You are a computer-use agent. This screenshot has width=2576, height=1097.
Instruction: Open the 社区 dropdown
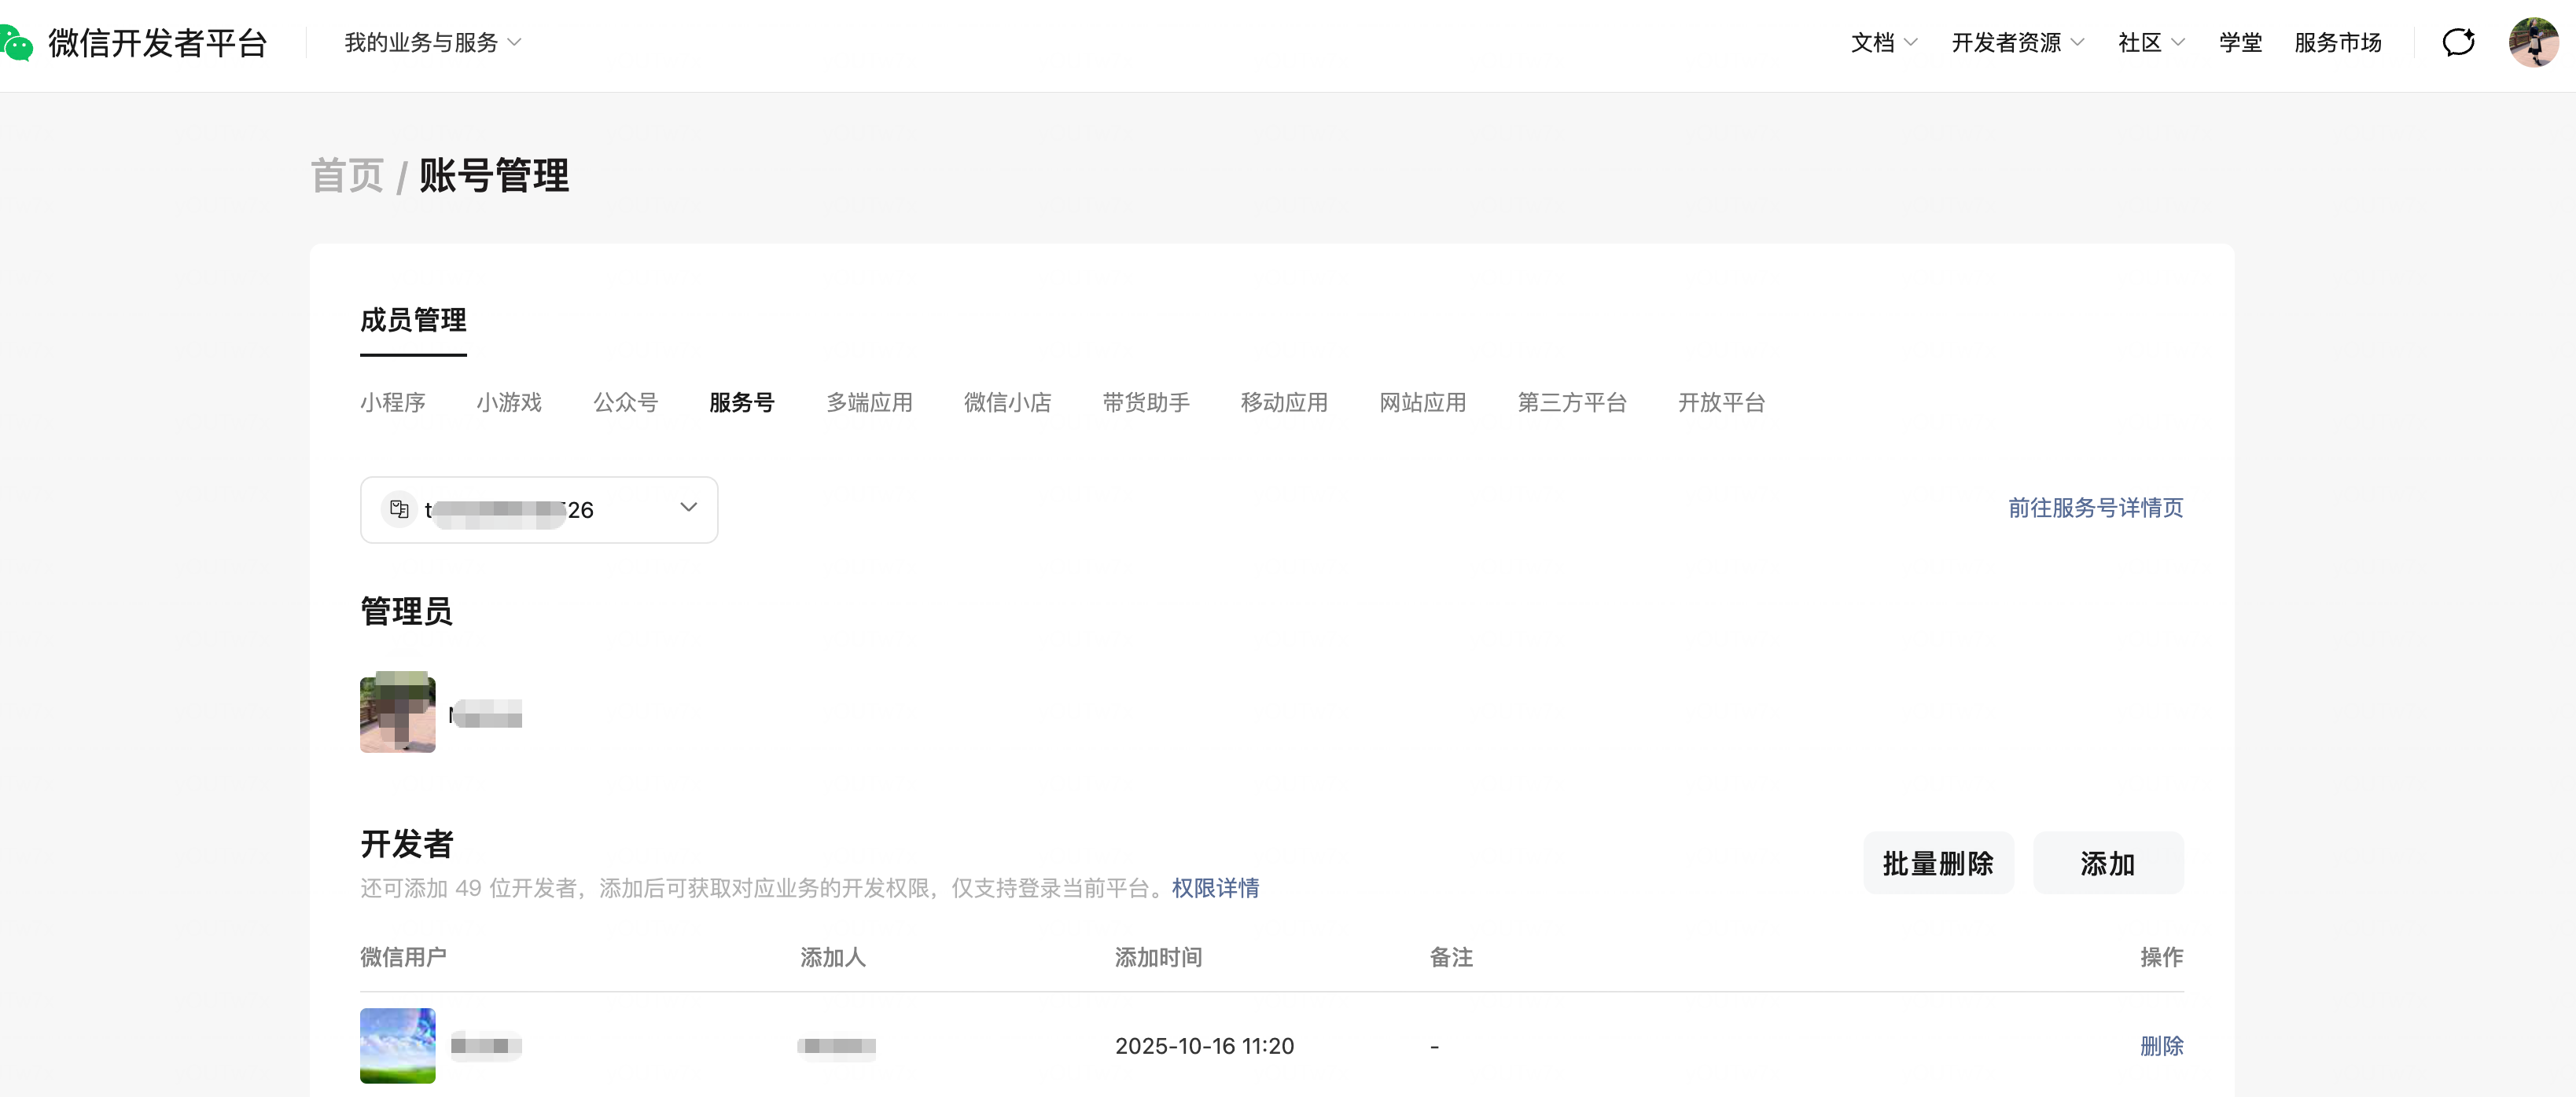coord(2150,43)
